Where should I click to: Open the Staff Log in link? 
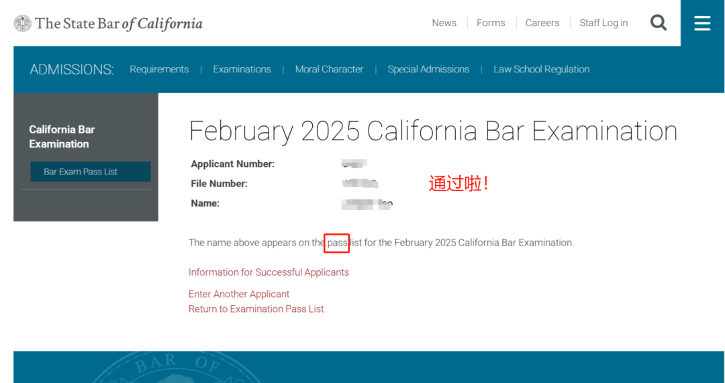tap(603, 23)
